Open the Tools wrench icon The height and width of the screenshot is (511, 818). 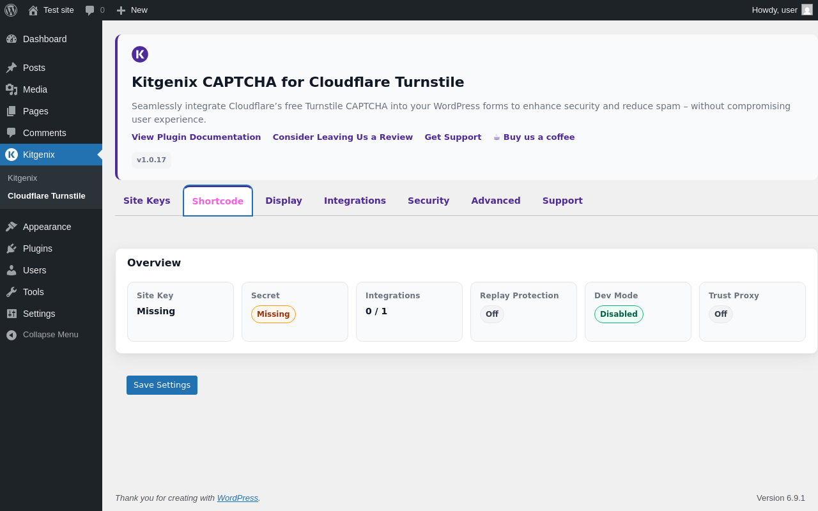pyautogui.click(x=12, y=292)
